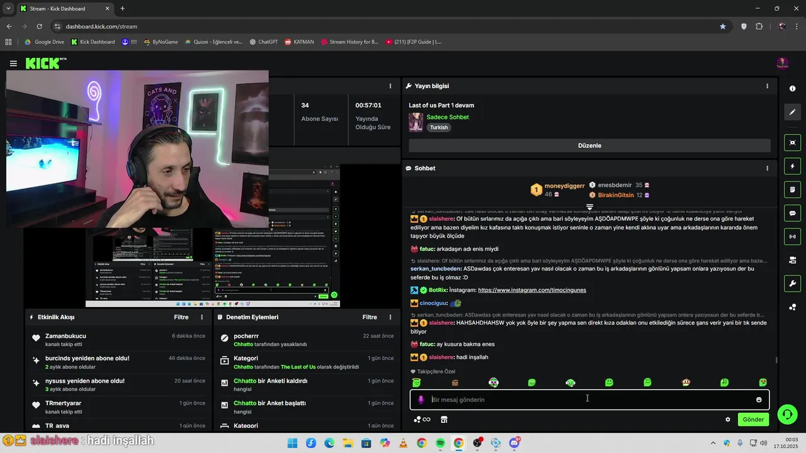Click the chat bubble icon in right sidebar
The height and width of the screenshot is (453, 806).
[x=792, y=213]
